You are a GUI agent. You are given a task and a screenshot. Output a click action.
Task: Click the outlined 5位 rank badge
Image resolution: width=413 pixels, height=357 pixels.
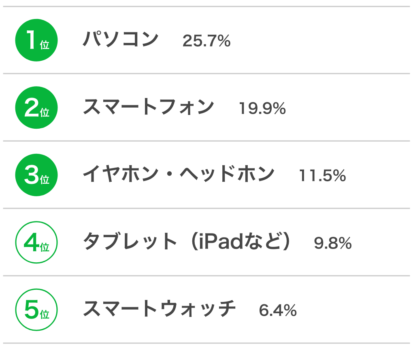[36, 310]
